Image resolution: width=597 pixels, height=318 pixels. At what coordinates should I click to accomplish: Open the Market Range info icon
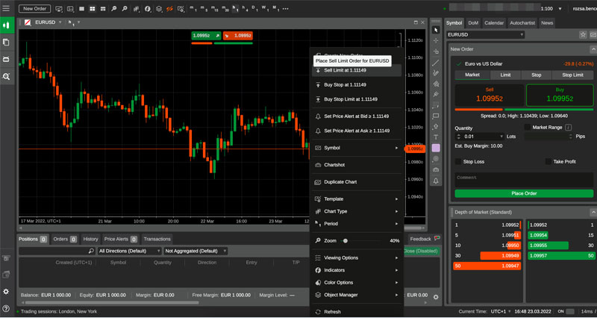point(568,127)
